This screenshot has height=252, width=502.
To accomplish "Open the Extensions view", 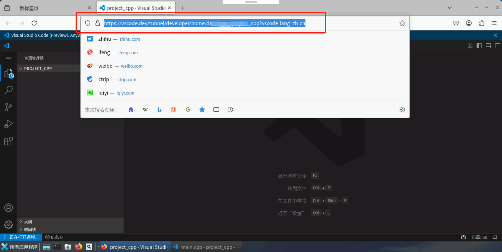I will (x=9, y=141).
